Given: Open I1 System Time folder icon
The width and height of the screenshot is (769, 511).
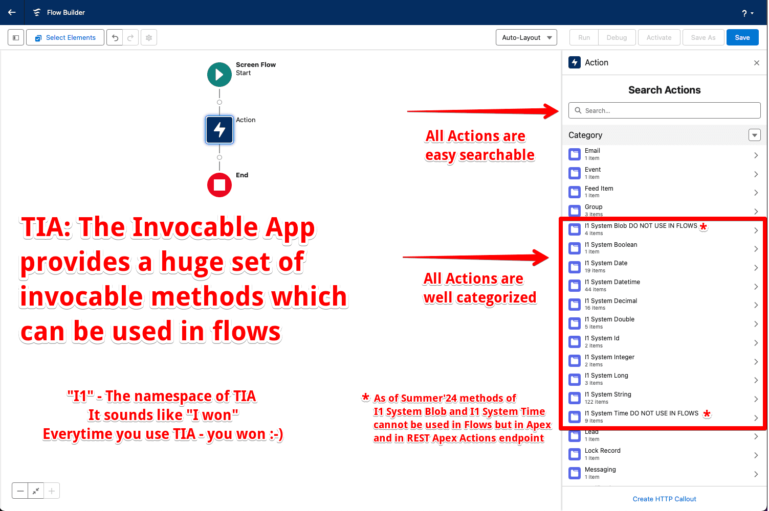Looking at the screenshot, I should [575, 417].
